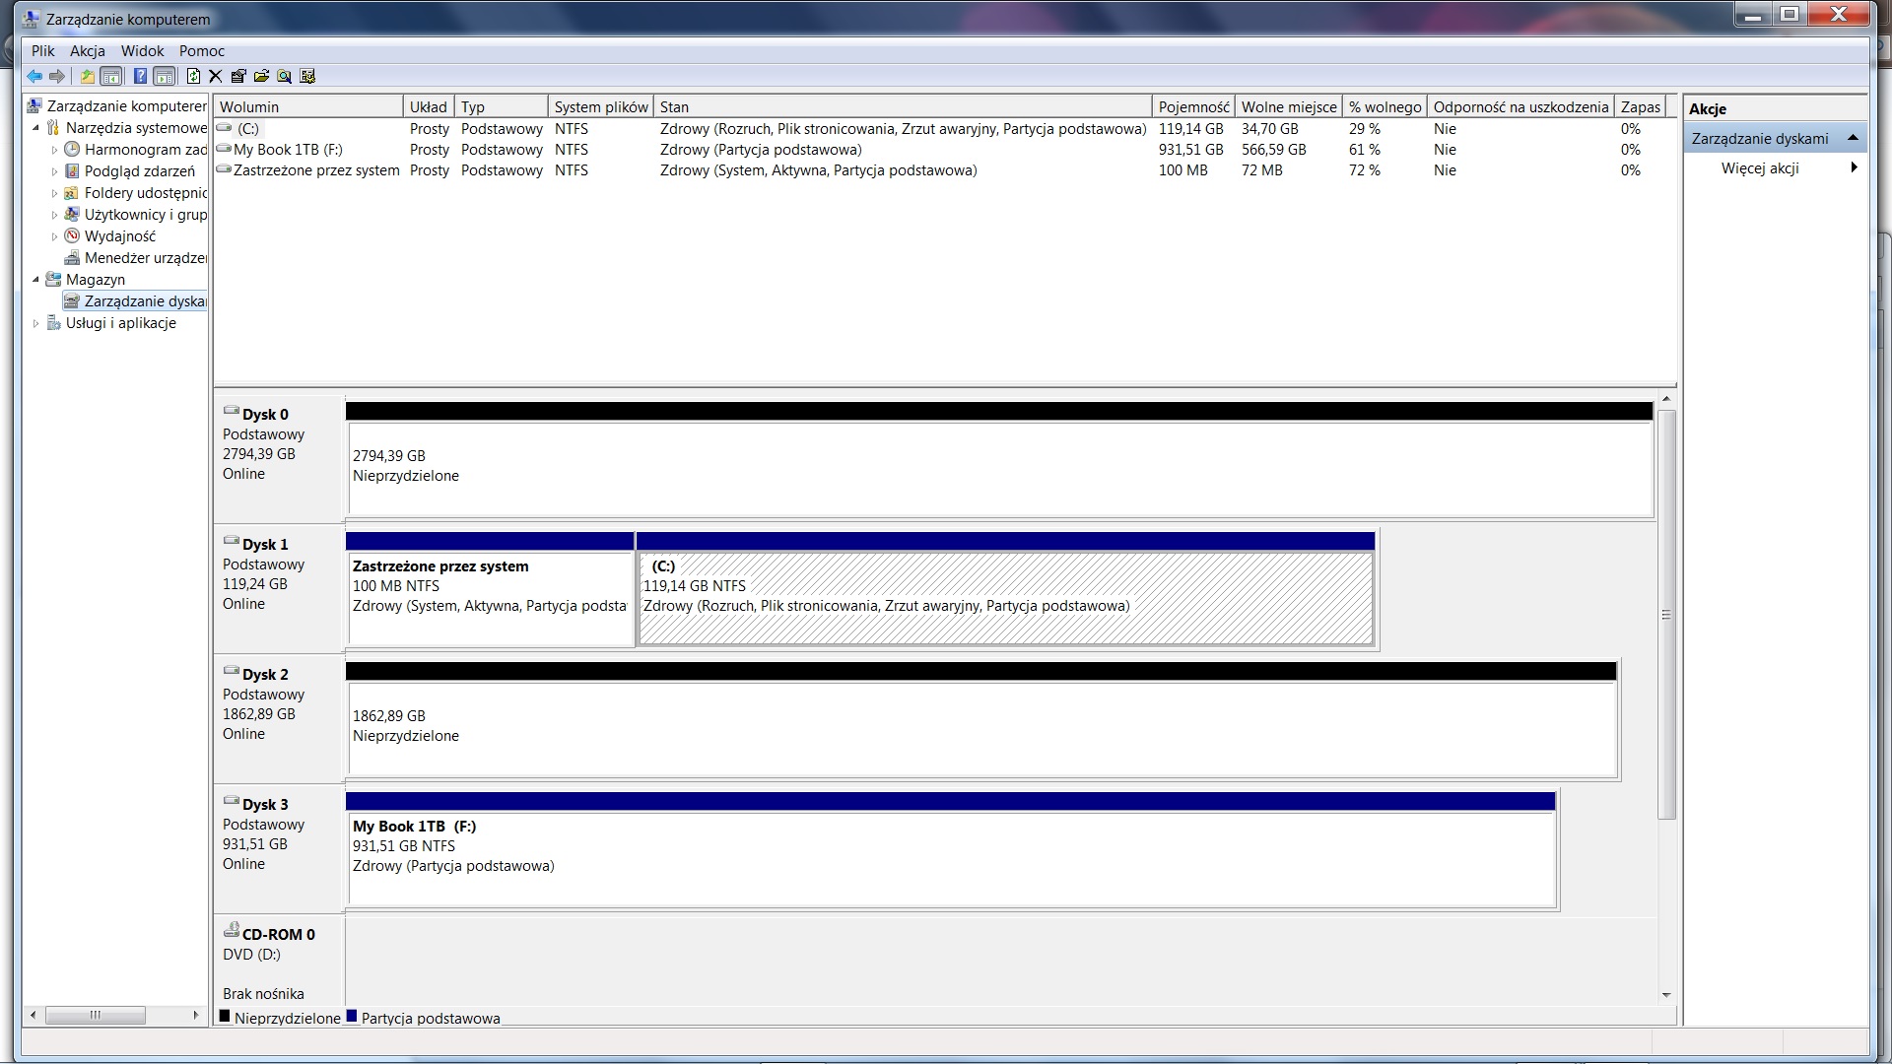The height and width of the screenshot is (1064, 1892).
Task: Click the Dysk 1 disk label
Action: pyautogui.click(x=264, y=545)
